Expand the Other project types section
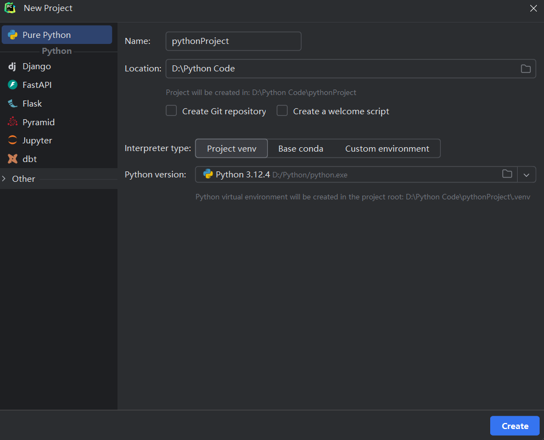Screen dimensions: 544x440 [x=4, y=179]
